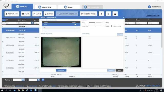164x92 pixels.
Task: Open File Explorer from the taskbar
Action: tap(23, 90)
